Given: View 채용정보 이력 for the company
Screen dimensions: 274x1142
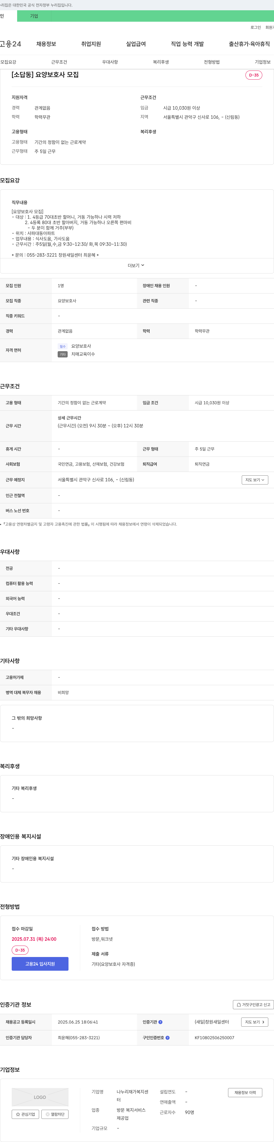Looking at the screenshot, I should point(245,1092).
